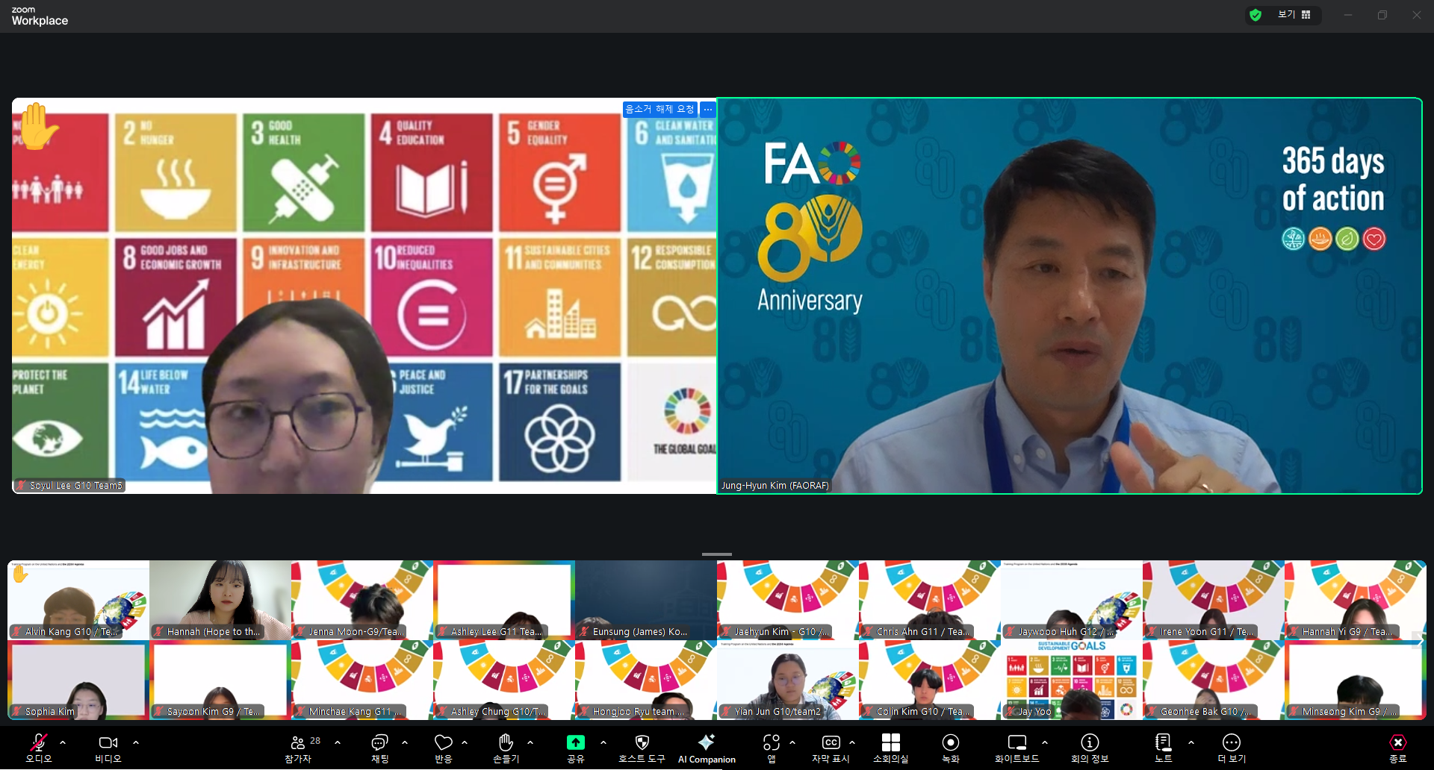The height and width of the screenshot is (770, 1434).
Task: Select Jay Yoo thumbnail
Action: point(1072,680)
